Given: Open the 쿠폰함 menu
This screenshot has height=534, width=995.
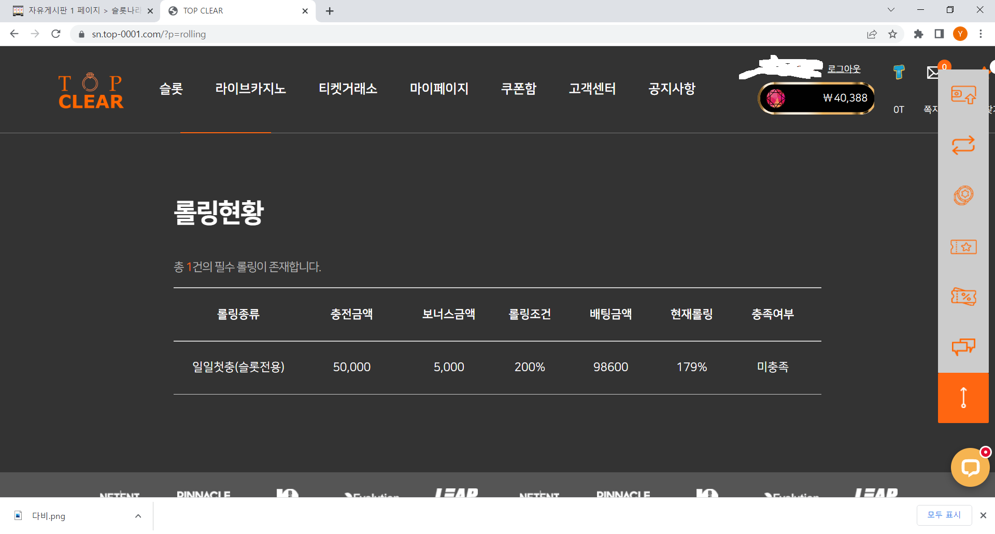Looking at the screenshot, I should click(x=518, y=89).
